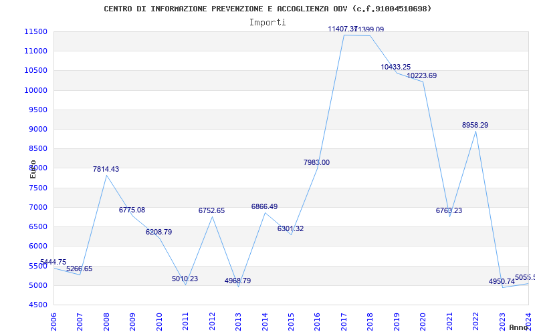Screen dimensions: 535x334
Task: Click y-axis value 10500
Action: [35, 71]
